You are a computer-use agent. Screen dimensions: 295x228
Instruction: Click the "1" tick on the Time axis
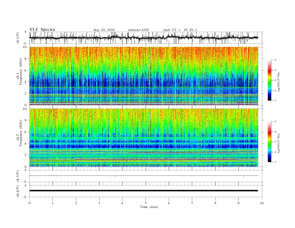pyautogui.click(x=53, y=203)
